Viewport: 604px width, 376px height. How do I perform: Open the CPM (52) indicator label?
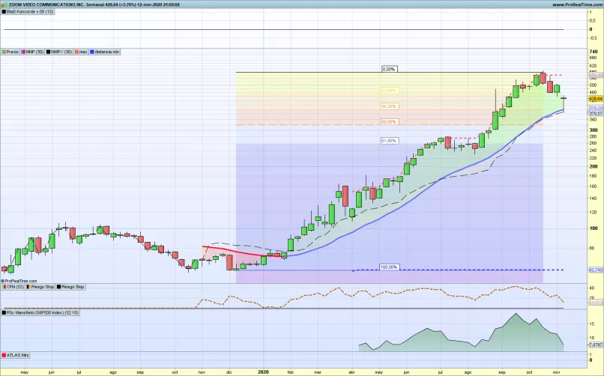[13, 287]
